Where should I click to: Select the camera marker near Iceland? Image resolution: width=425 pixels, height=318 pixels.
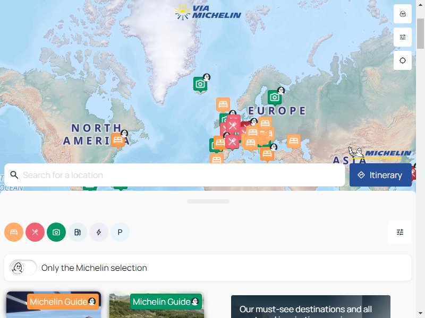(200, 84)
